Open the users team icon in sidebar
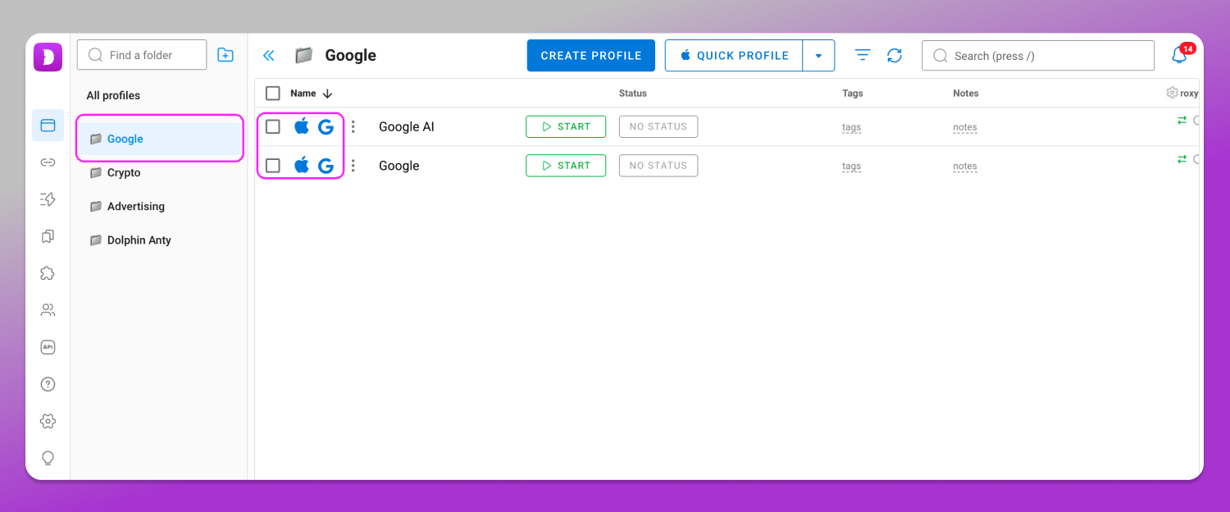 coord(48,310)
